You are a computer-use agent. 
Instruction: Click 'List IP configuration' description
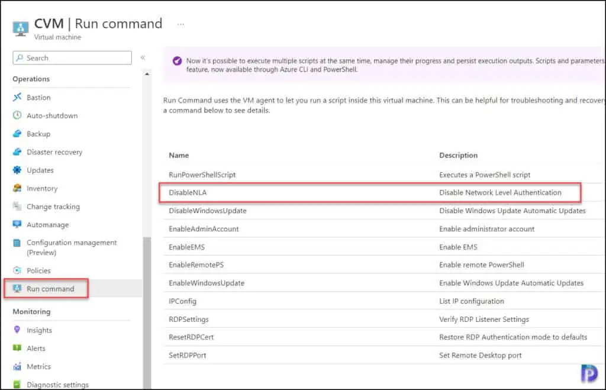click(472, 301)
